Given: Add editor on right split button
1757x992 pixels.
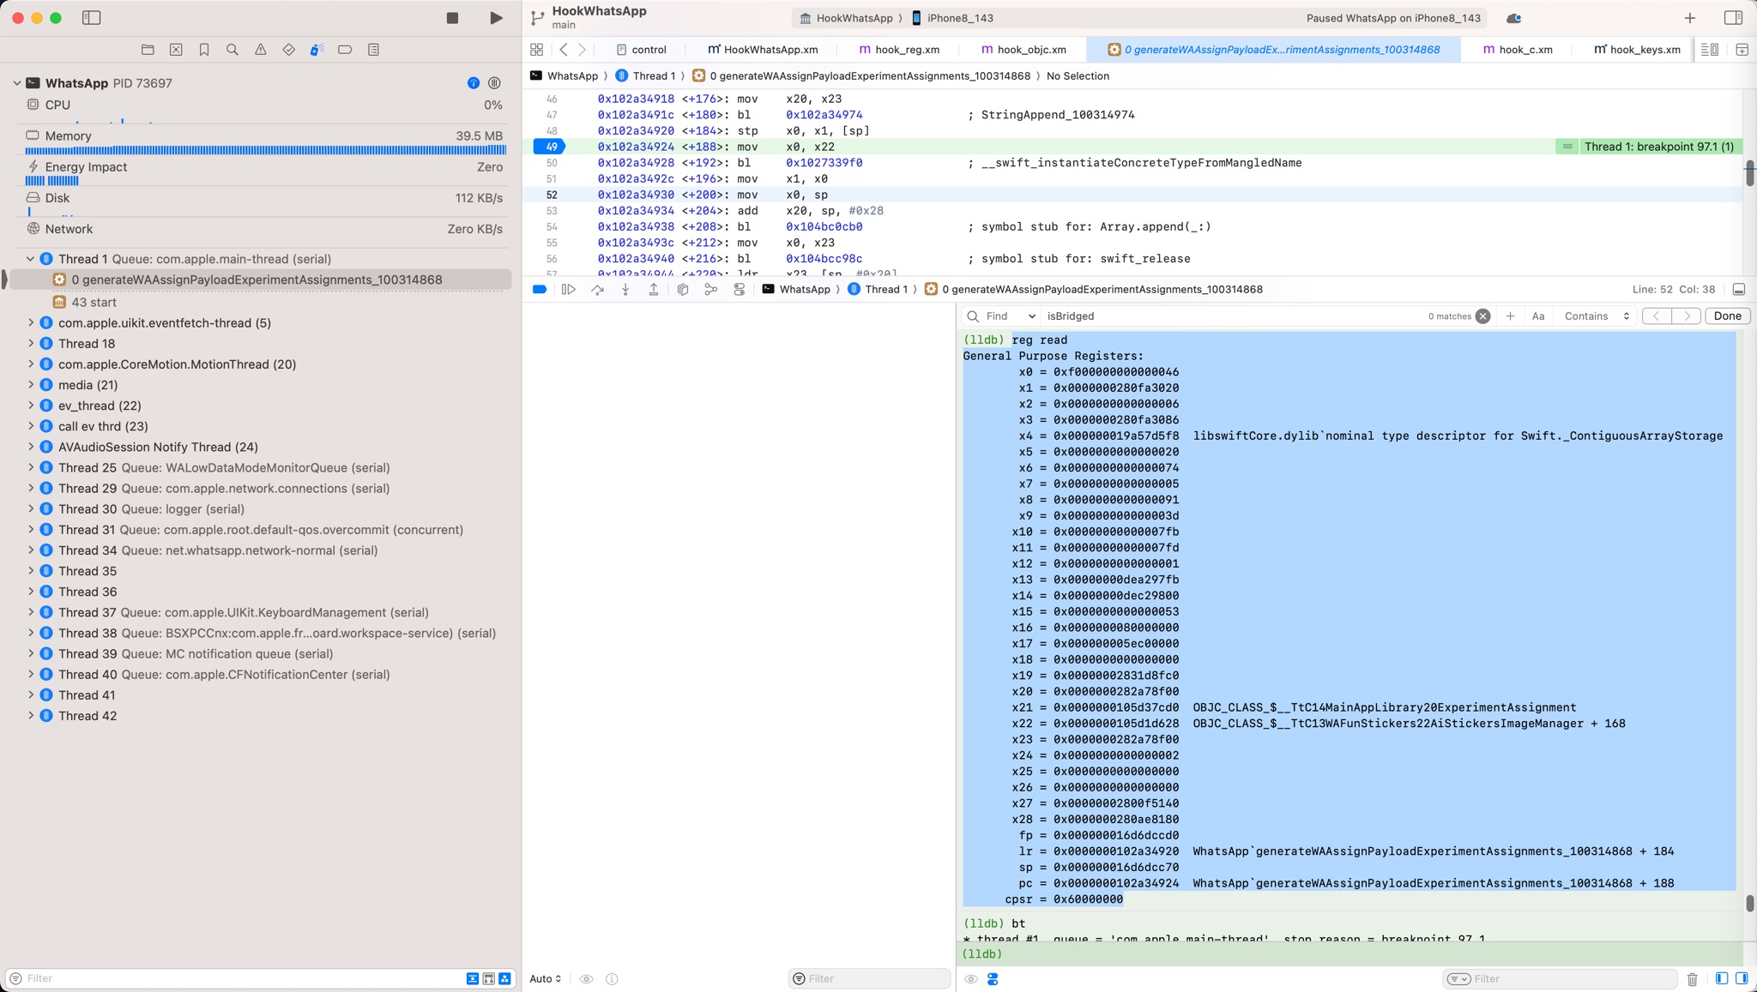Looking at the screenshot, I should tap(1742, 50).
